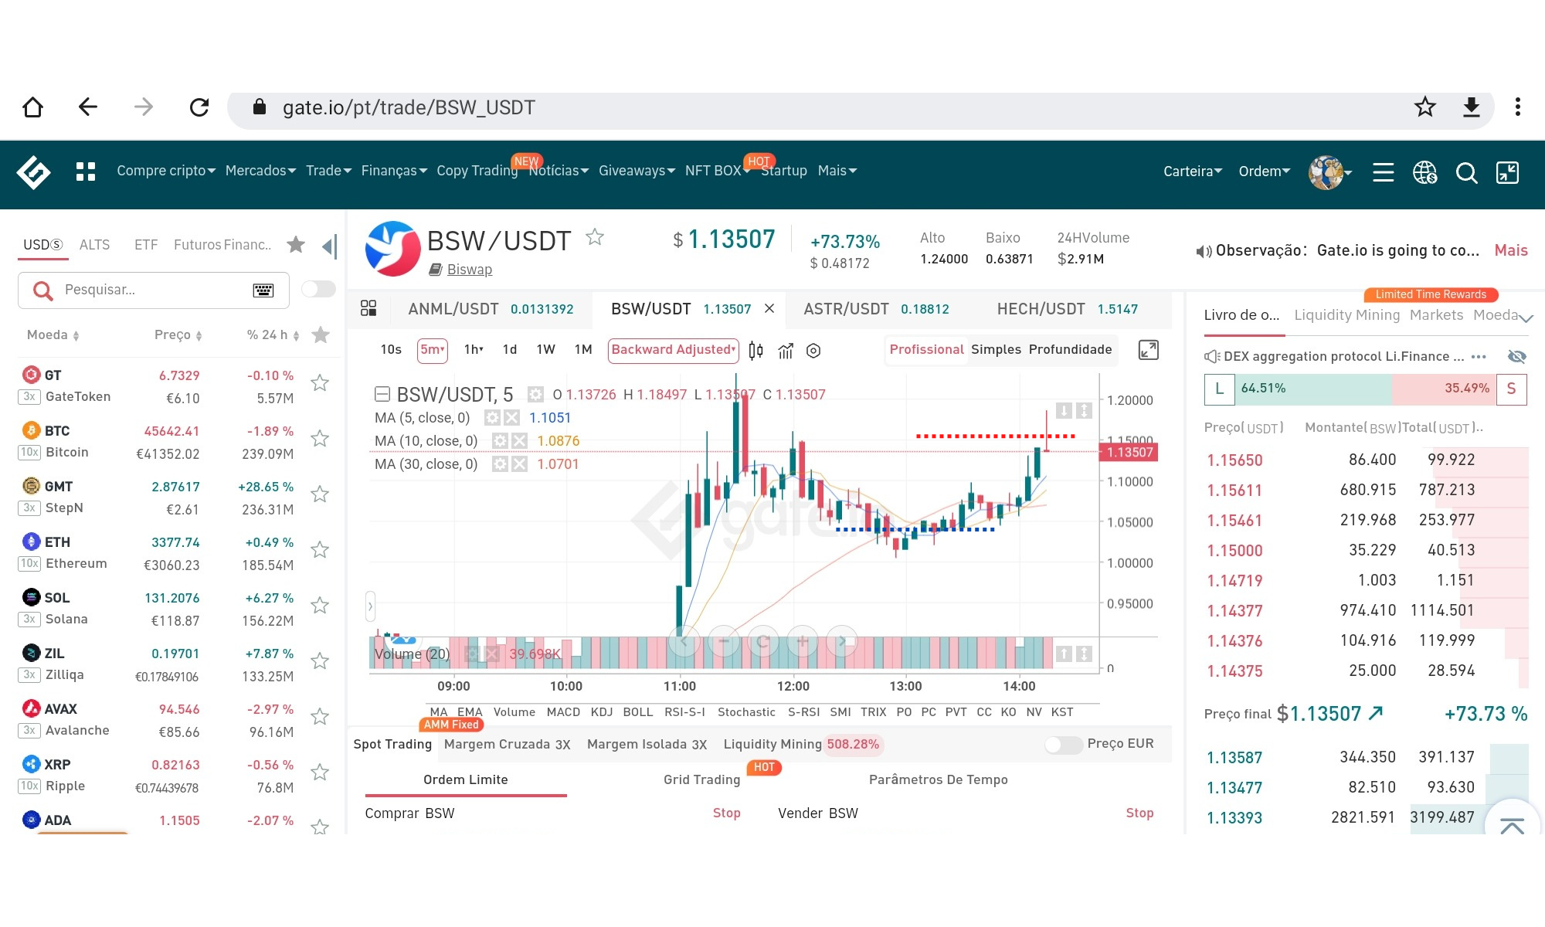1545x927 pixels.
Task: Click the Gate.io logo
Action: [34, 172]
